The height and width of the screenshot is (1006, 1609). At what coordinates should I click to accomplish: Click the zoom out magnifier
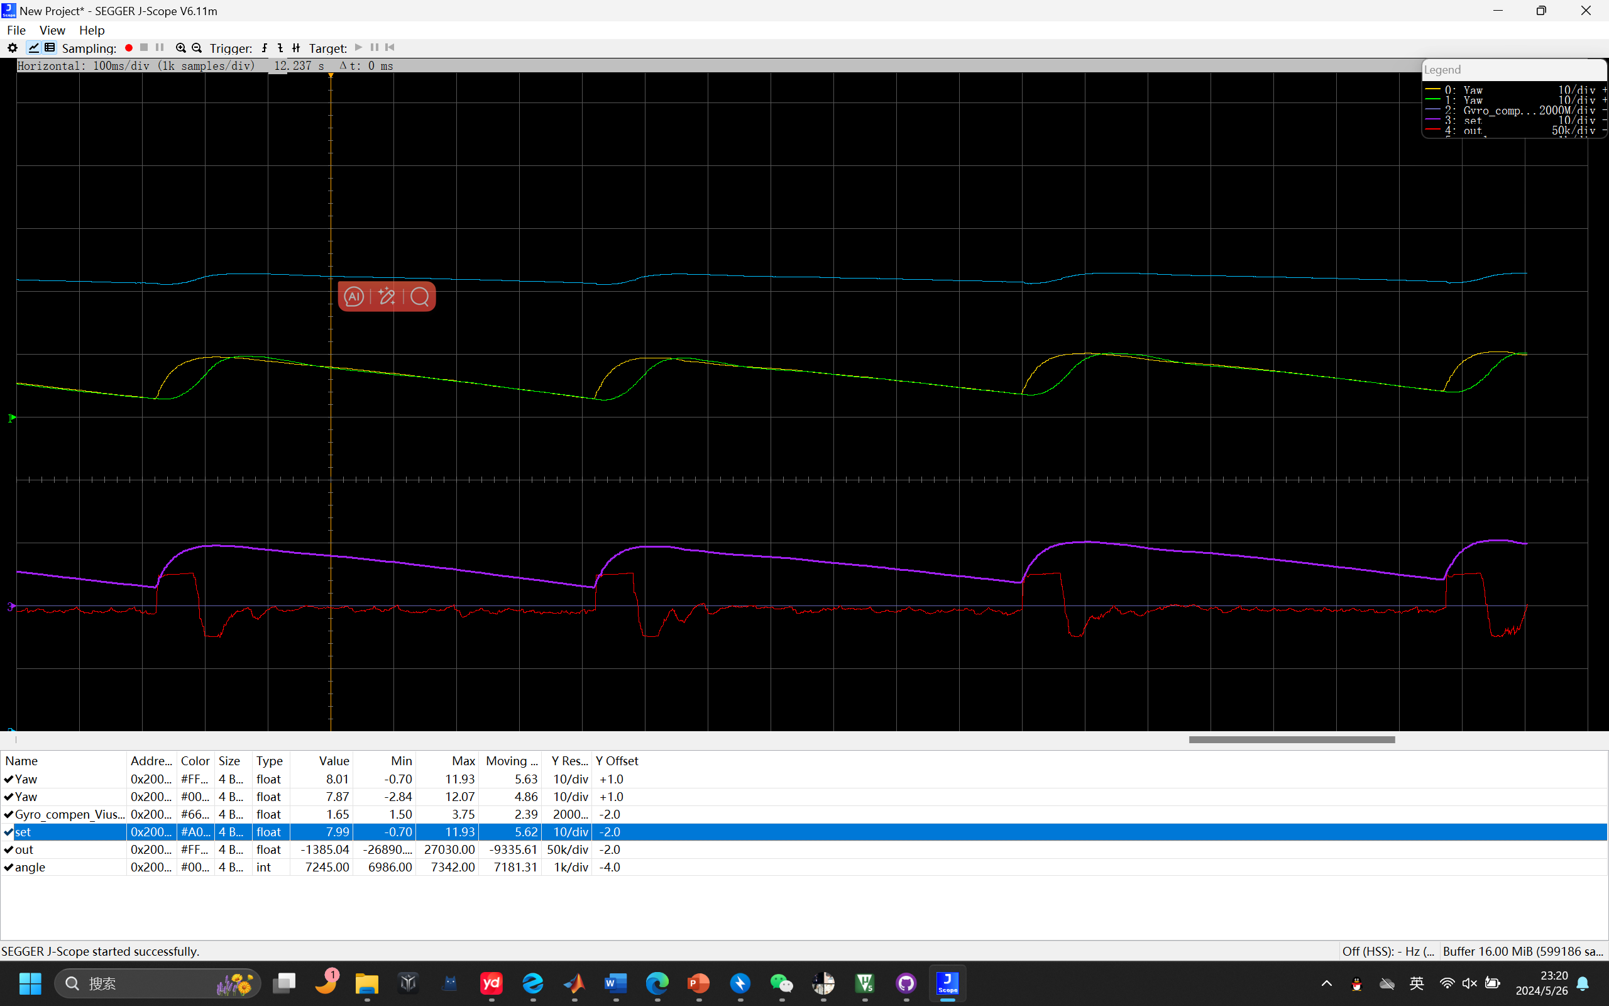coord(197,48)
